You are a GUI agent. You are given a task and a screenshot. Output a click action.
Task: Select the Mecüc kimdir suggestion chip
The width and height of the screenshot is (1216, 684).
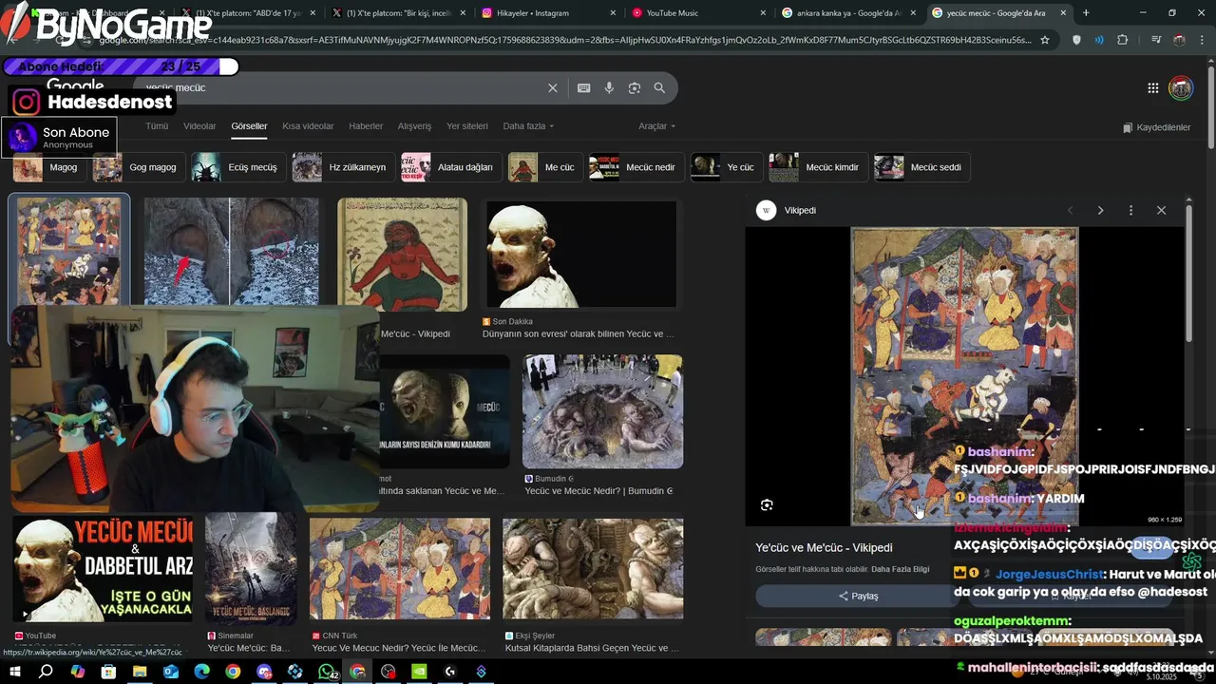818,167
